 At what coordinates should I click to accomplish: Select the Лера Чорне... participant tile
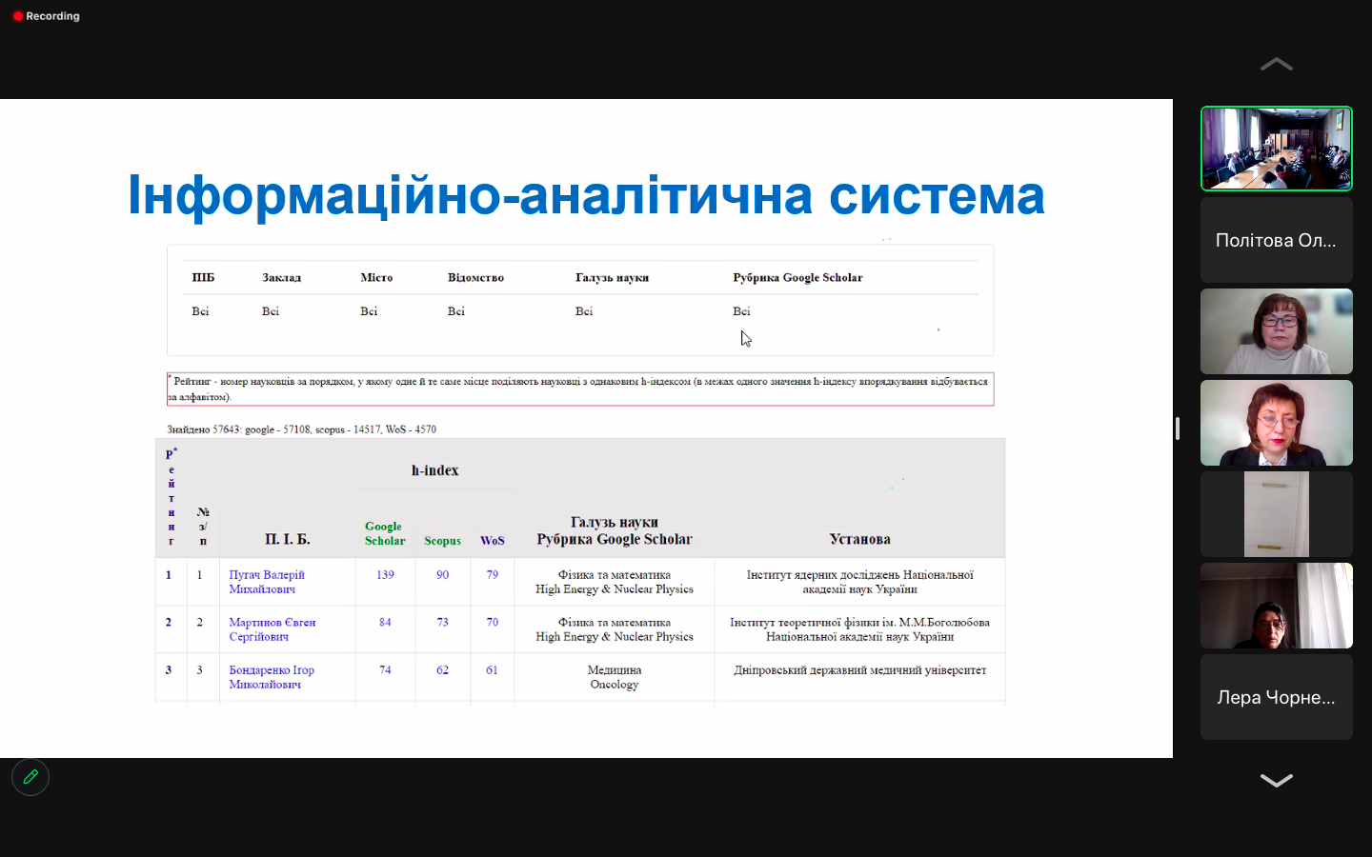click(1276, 697)
